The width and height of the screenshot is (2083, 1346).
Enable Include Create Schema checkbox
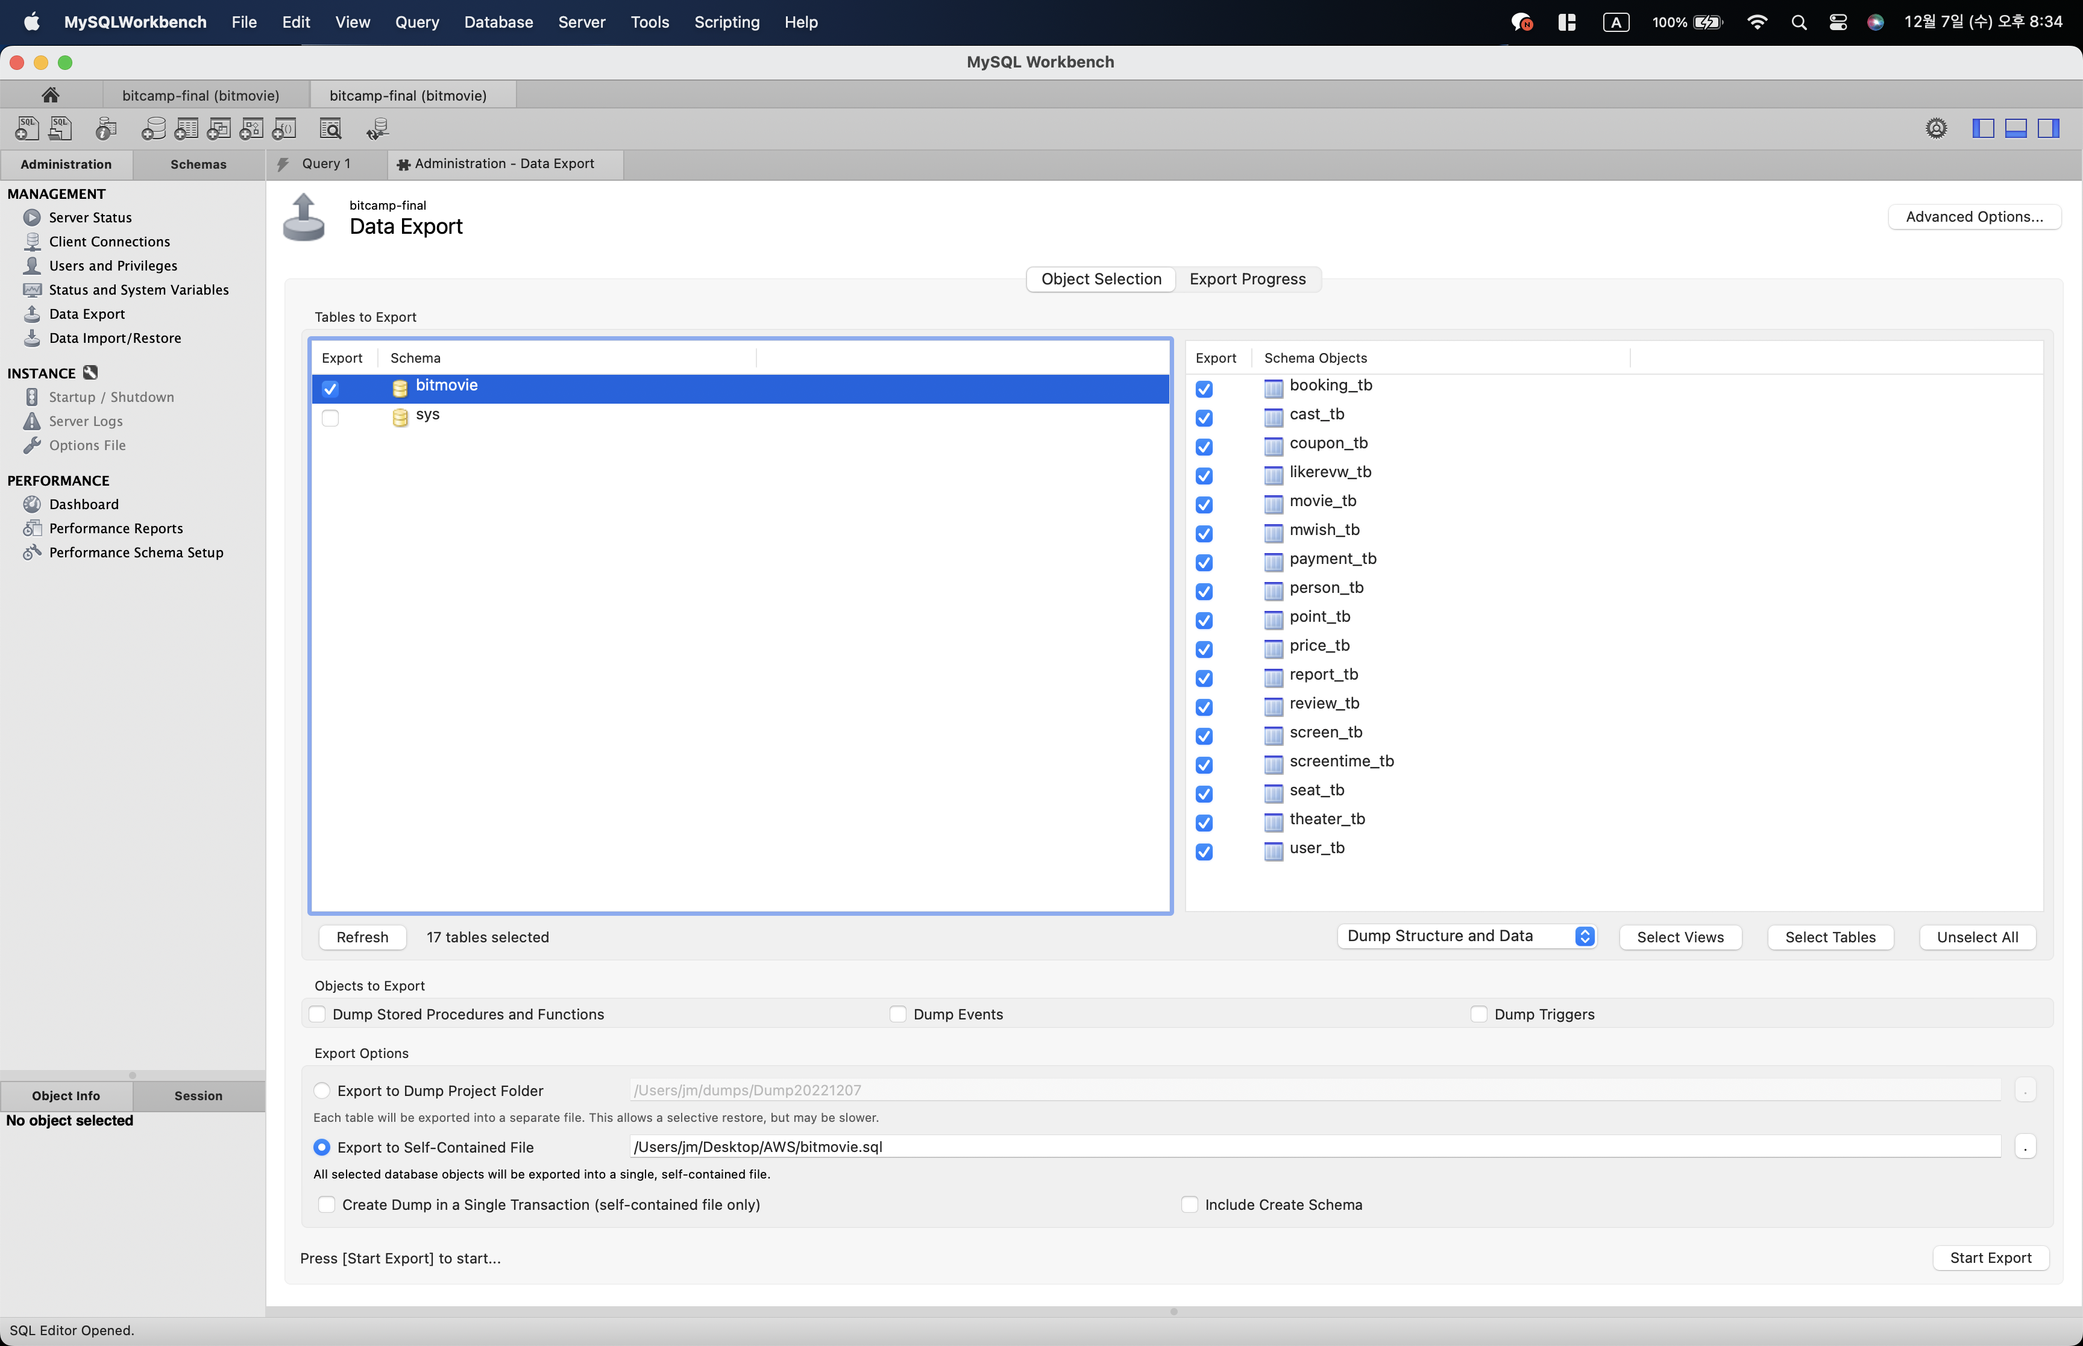point(1190,1204)
